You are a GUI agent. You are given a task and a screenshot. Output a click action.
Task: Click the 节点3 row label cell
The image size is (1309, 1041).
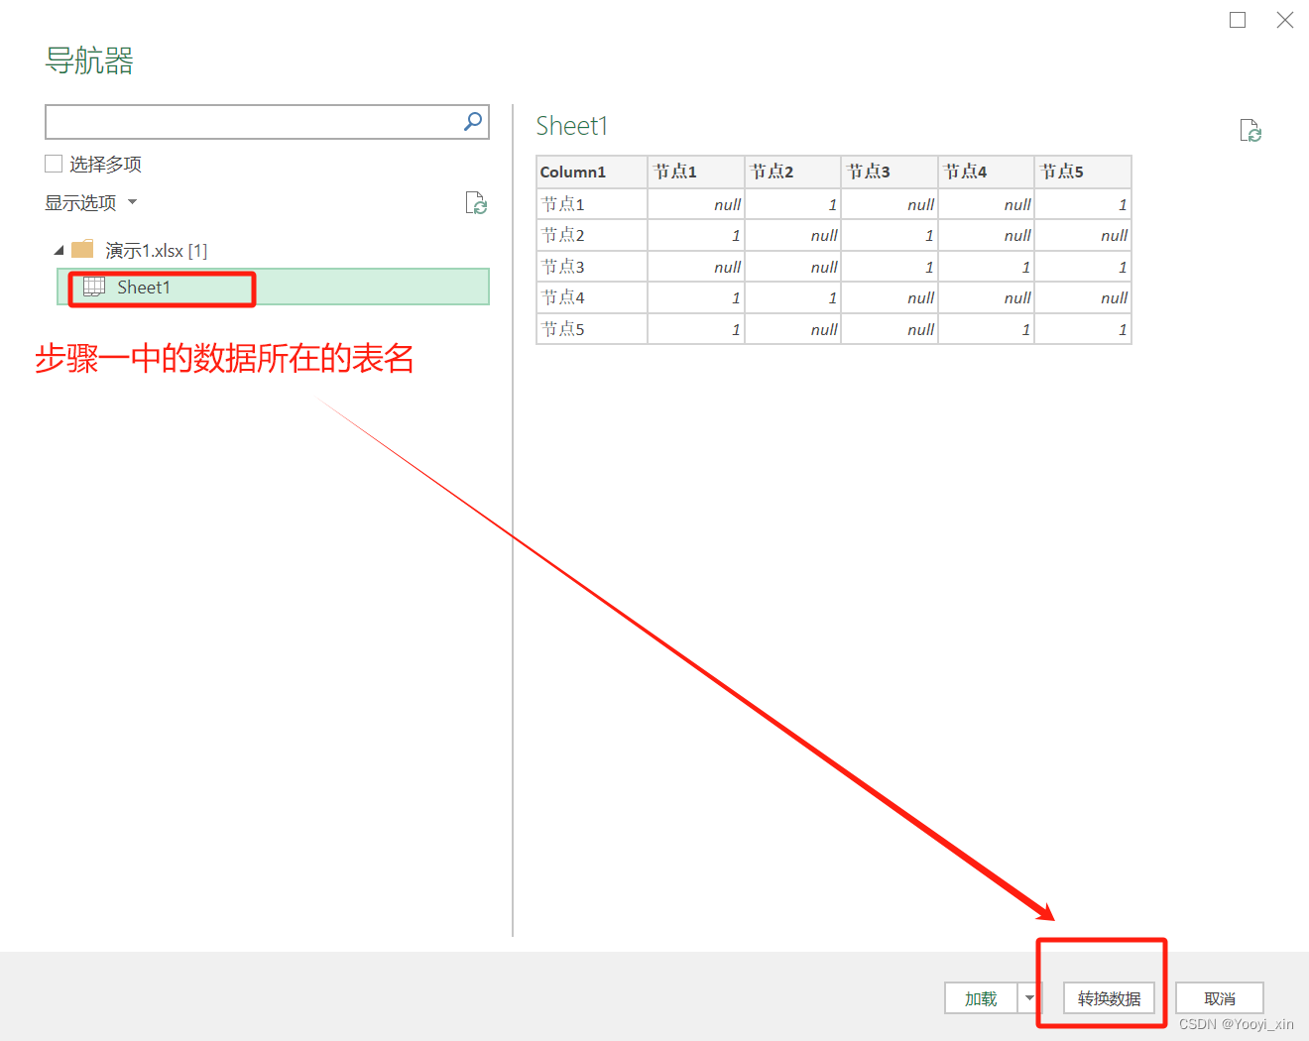point(592,267)
